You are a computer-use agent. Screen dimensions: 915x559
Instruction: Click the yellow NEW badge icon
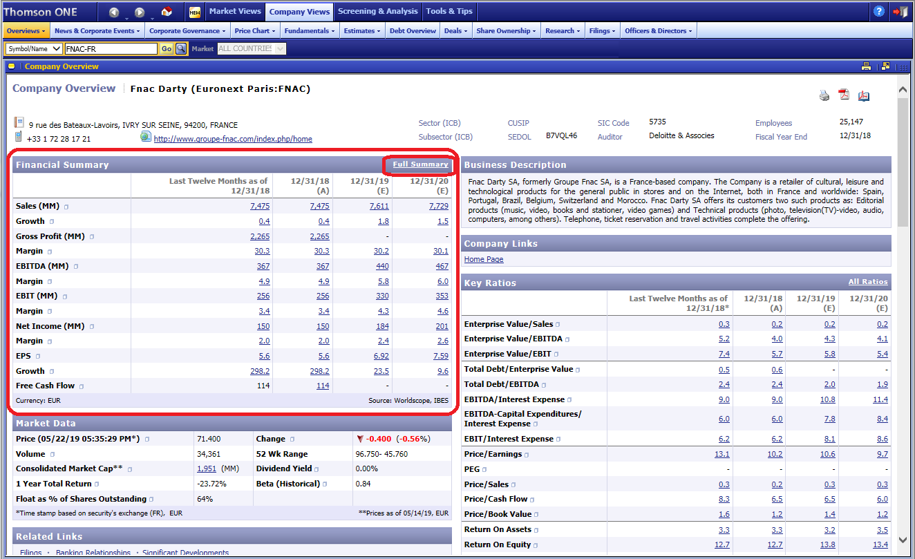pos(194,12)
